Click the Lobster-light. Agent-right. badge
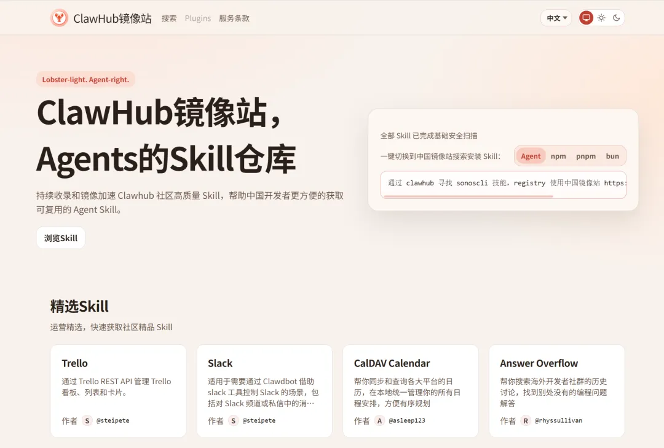This screenshot has height=448, width=664. click(85, 79)
